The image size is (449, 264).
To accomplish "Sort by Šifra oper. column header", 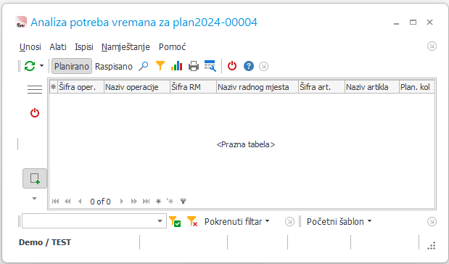I will pyautogui.click(x=81, y=87).
